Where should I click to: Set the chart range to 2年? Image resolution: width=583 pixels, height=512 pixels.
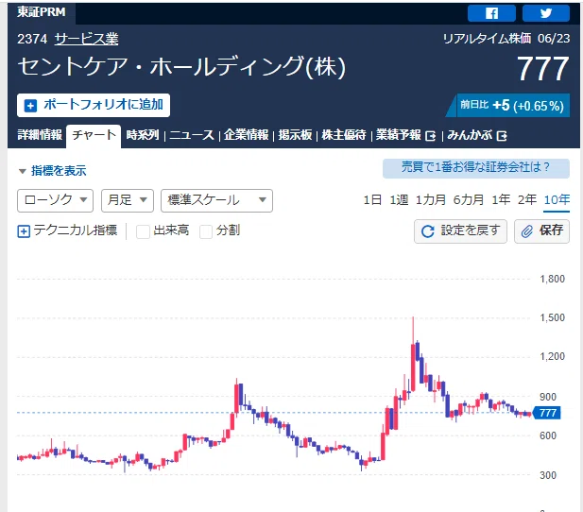527,200
